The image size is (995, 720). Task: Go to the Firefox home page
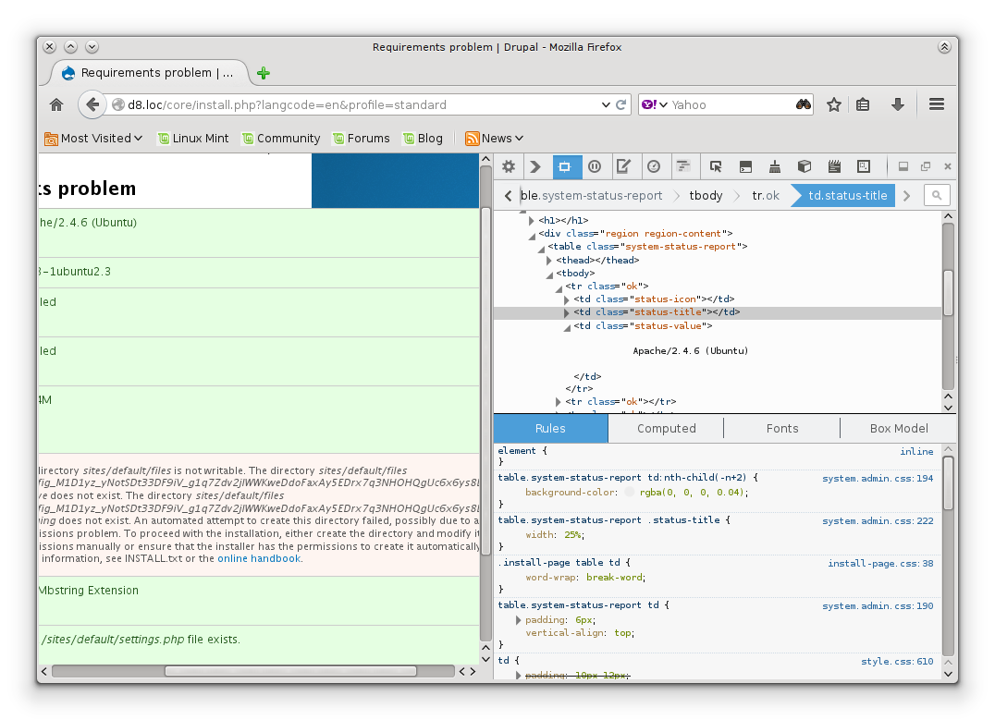click(56, 104)
